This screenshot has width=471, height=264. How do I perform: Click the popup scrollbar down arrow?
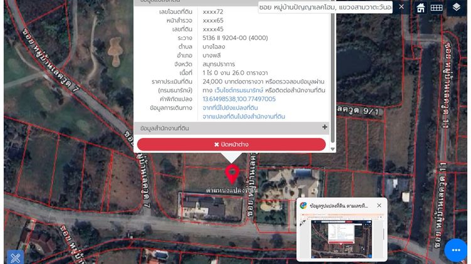[x=332, y=149]
